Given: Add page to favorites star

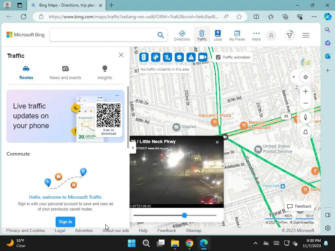Looking at the screenshot, I should click(239, 17).
